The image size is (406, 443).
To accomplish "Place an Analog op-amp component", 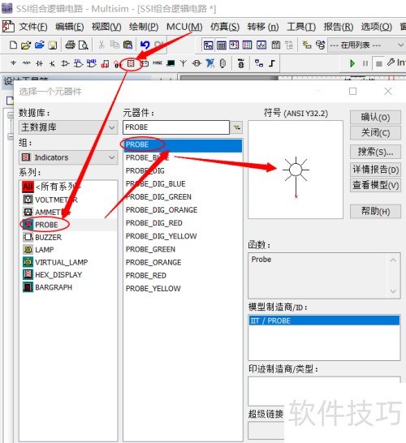I will (x=65, y=63).
